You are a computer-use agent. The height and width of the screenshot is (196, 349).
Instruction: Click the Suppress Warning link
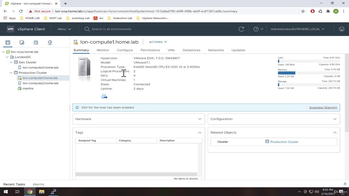323,108
